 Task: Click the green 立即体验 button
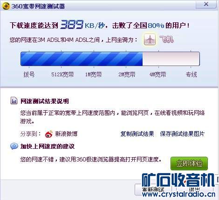189,163
